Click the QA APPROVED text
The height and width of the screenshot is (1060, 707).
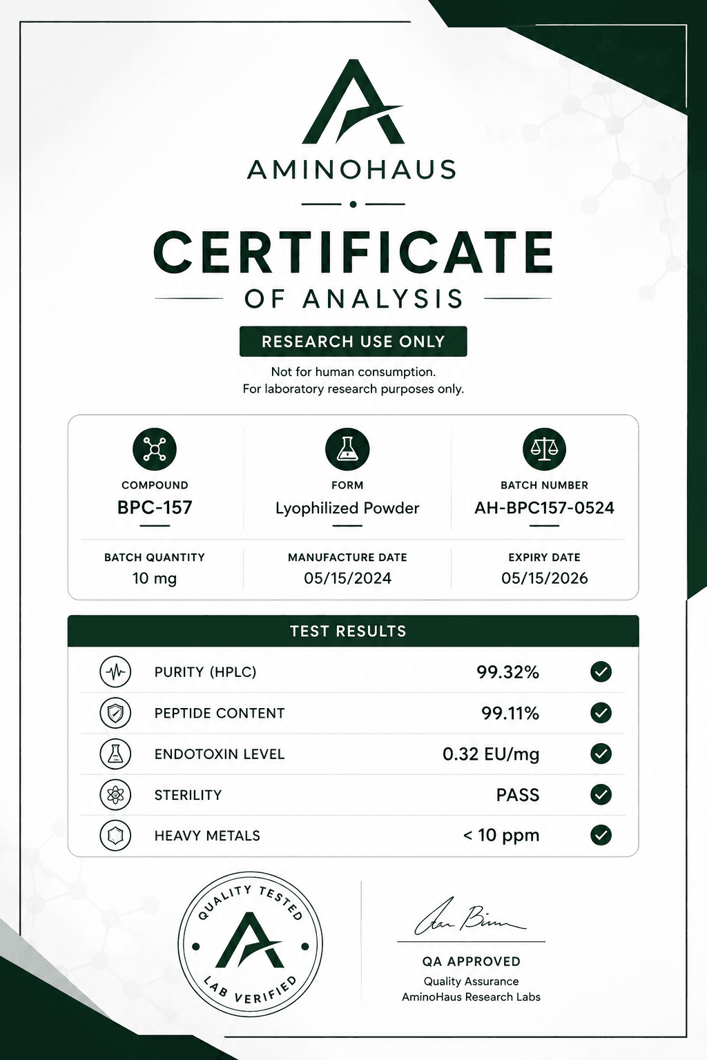pyautogui.click(x=471, y=961)
